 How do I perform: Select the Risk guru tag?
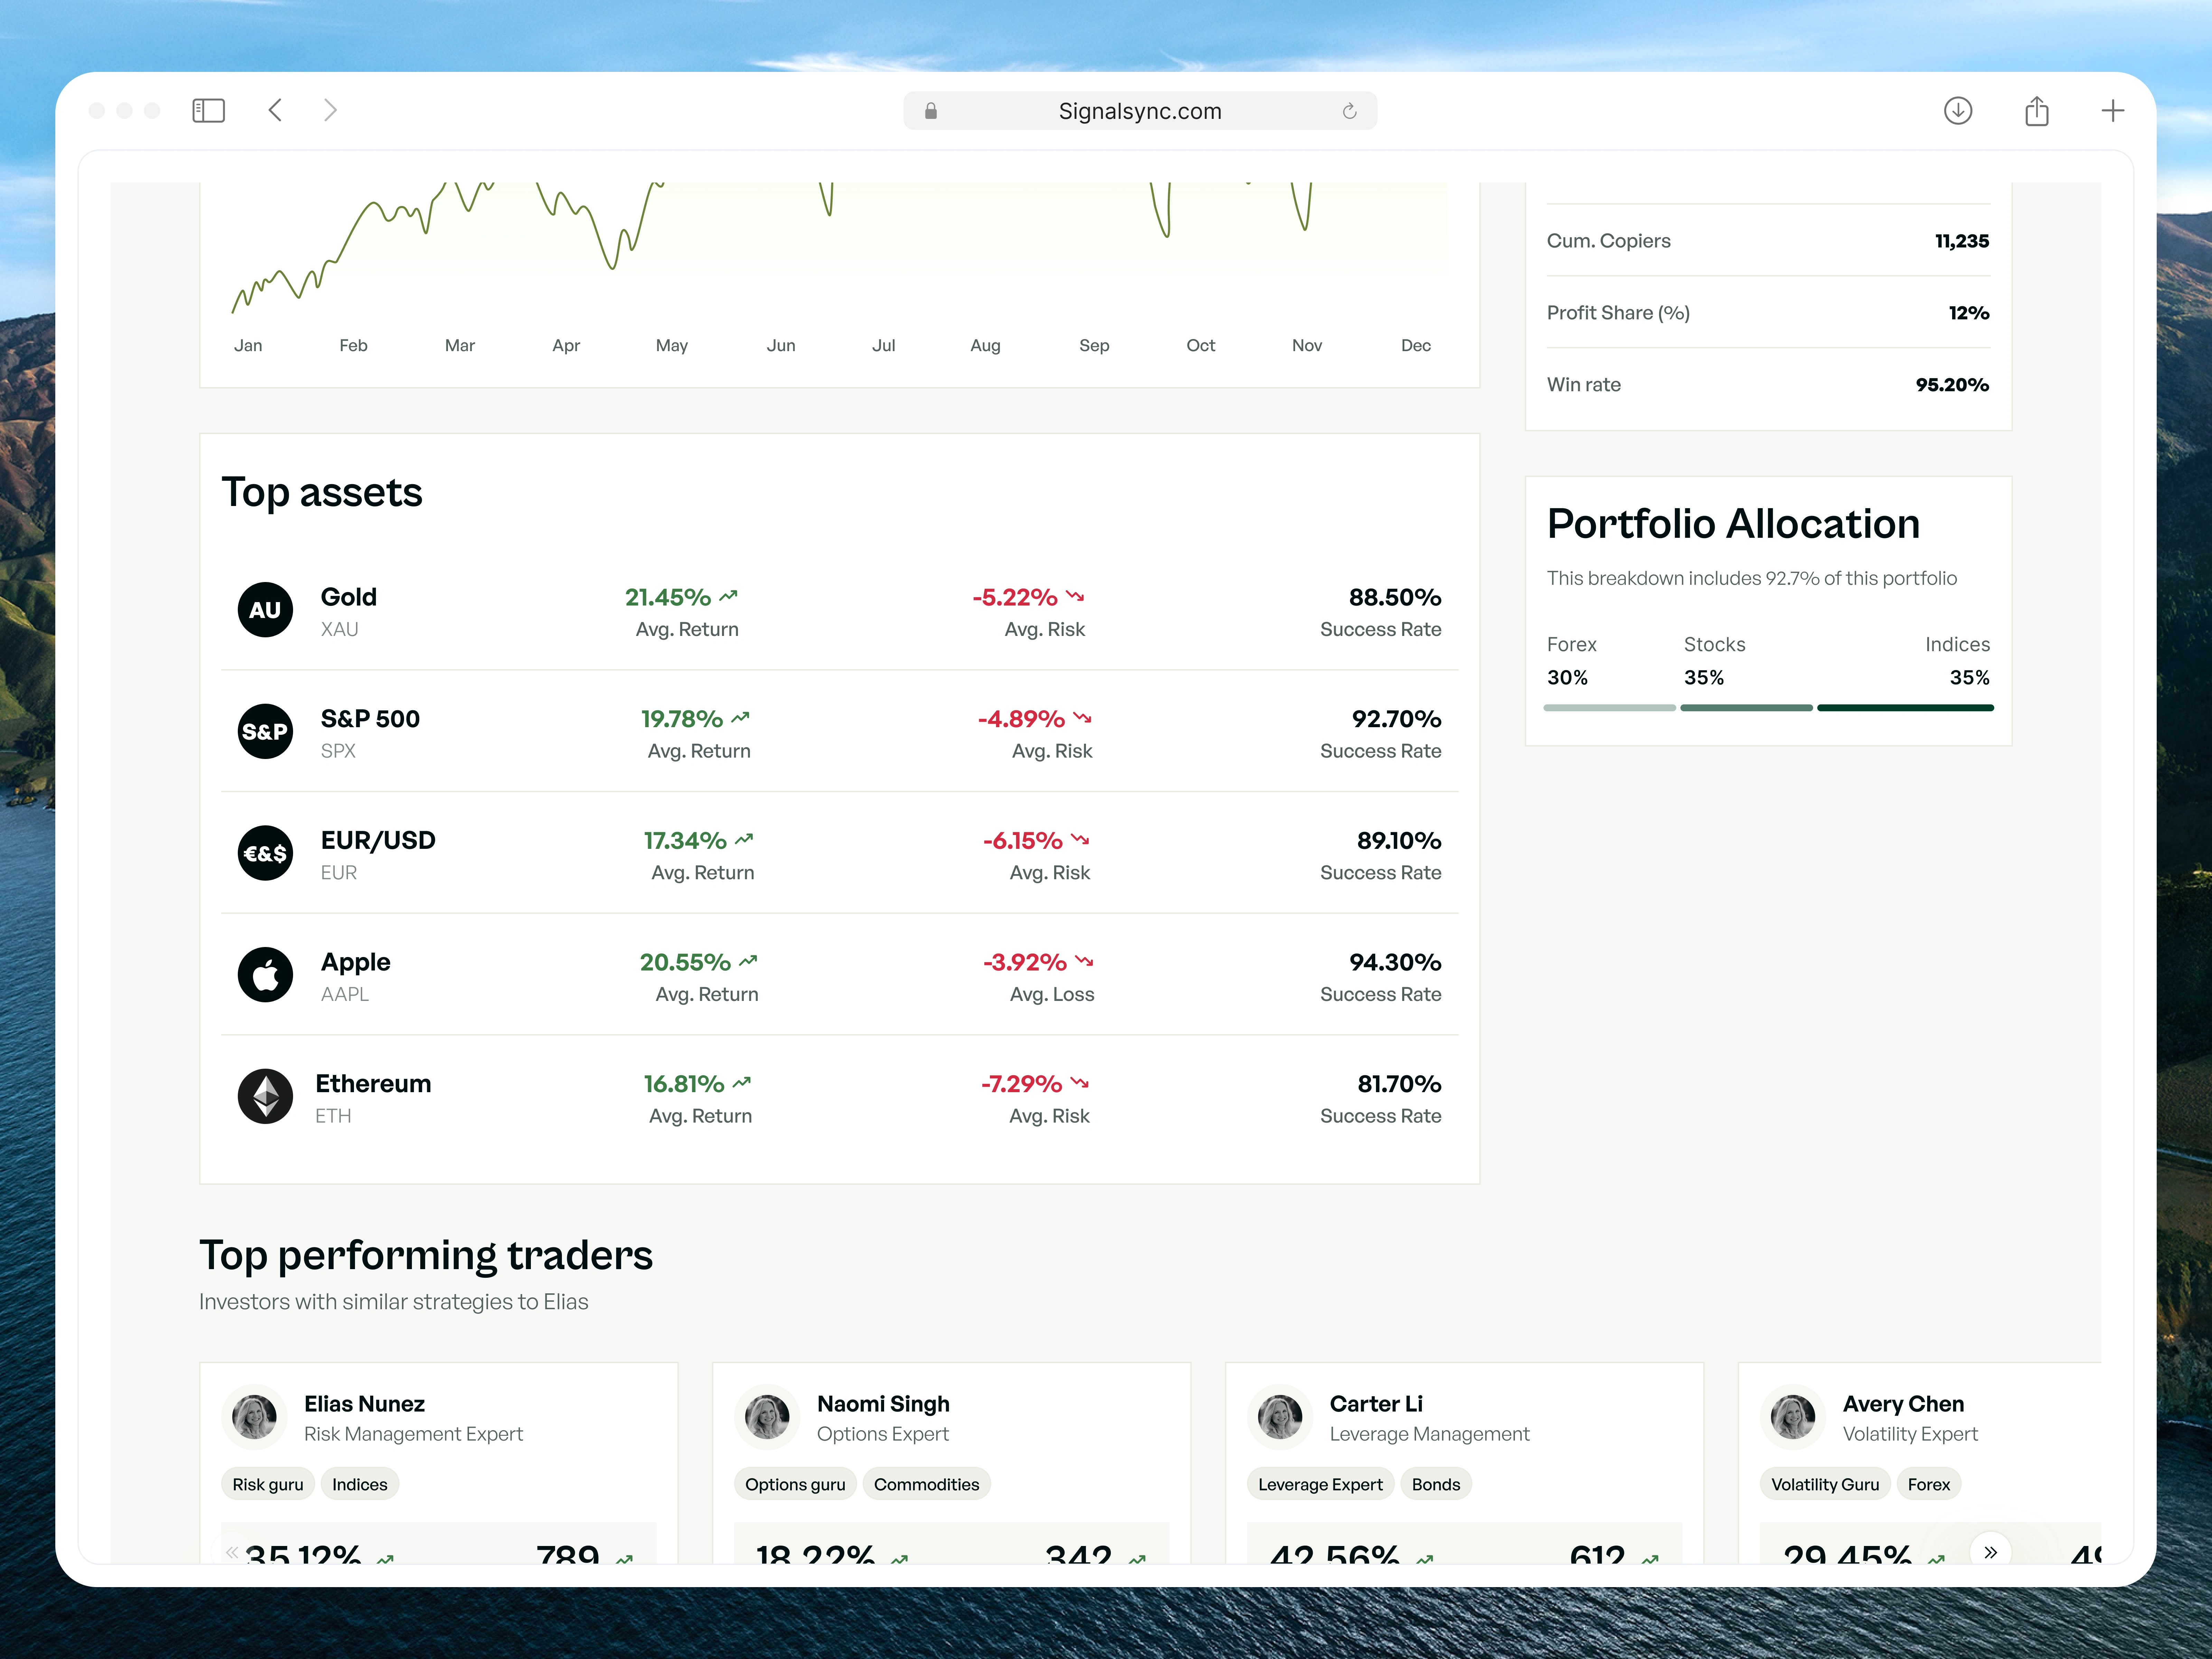click(x=267, y=1484)
